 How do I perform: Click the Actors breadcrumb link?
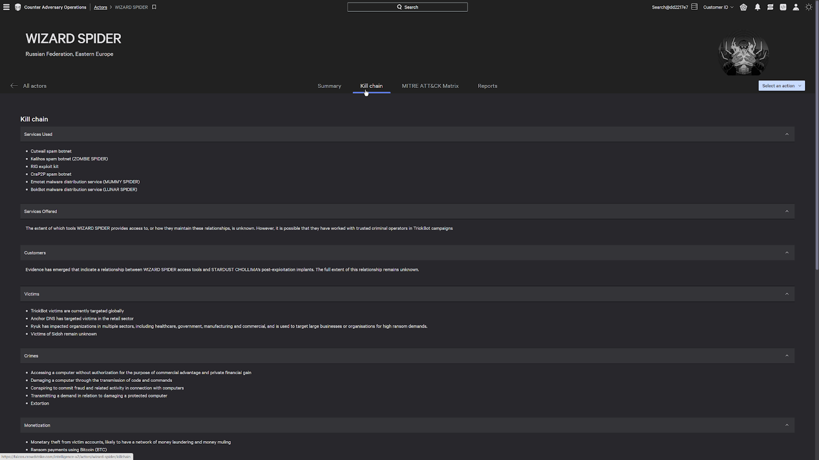100,7
